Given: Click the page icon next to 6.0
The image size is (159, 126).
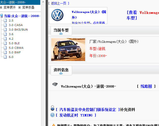Looking at the screenshot, I should tap(5, 57).
